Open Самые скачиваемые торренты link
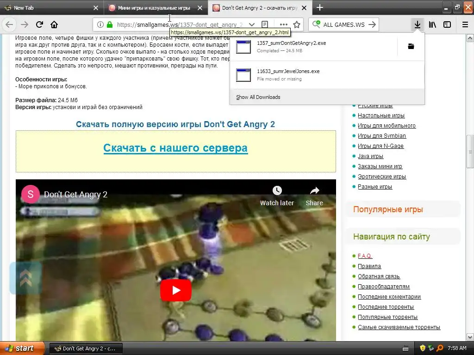Viewport: 474px width, 355px height. [x=399, y=327]
